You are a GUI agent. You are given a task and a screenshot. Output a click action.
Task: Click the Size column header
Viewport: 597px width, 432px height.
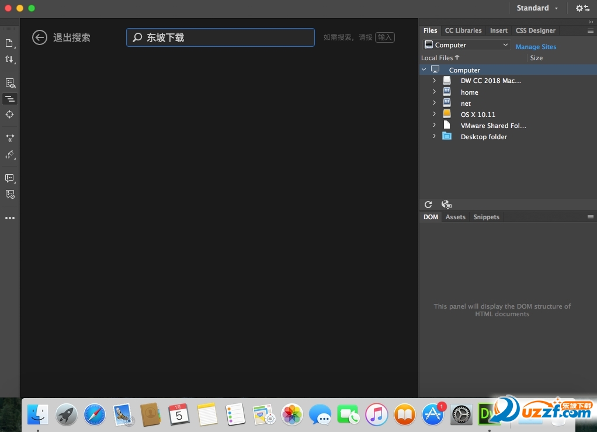click(x=536, y=58)
